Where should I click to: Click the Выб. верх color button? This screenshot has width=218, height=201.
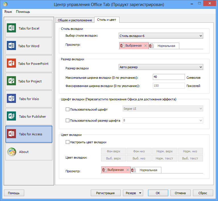click(114, 158)
